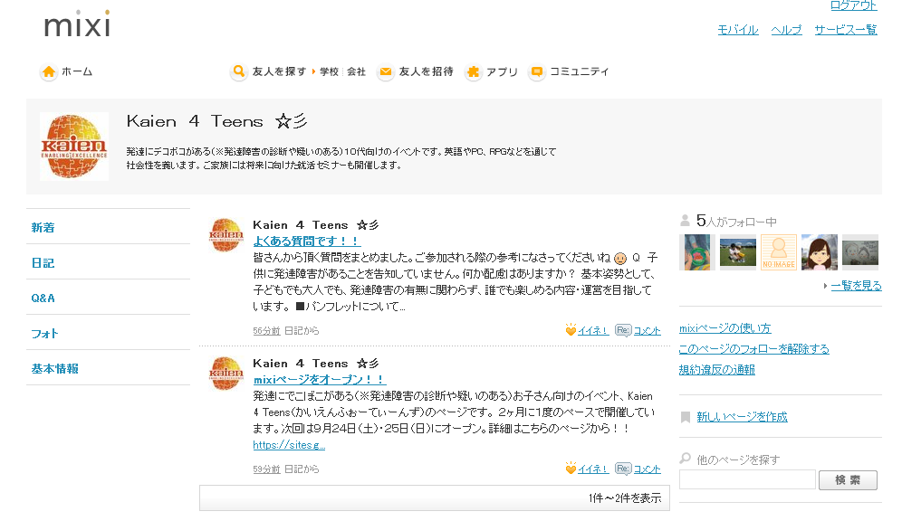Click the ヘルプ link
This screenshot has width=902, height=521.
click(x=786, y=30)
